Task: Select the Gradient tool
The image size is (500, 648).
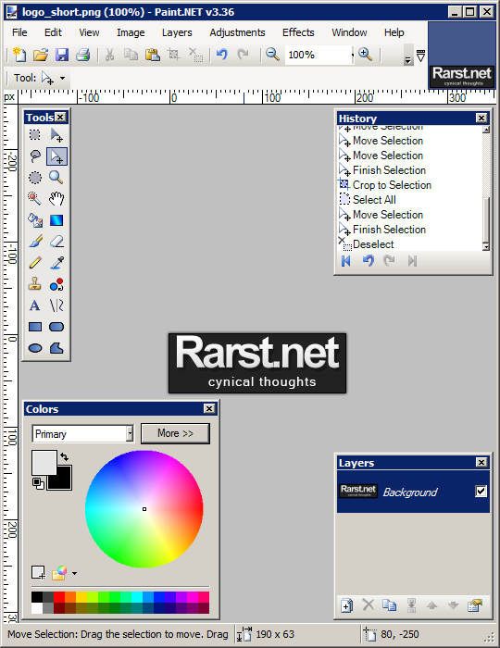Action: click(x=56, y=220)
